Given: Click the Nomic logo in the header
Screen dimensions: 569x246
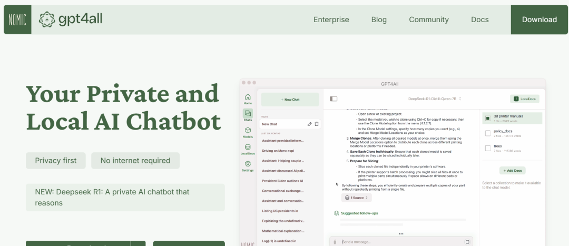Looking at the screenshot, I should (17, 19).
